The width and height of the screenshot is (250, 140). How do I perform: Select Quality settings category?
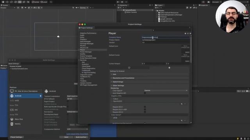click(82, 54)
